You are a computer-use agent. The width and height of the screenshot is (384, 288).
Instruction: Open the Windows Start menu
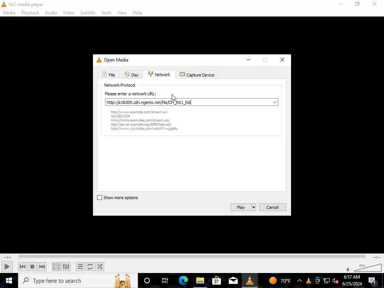[9, 280]
